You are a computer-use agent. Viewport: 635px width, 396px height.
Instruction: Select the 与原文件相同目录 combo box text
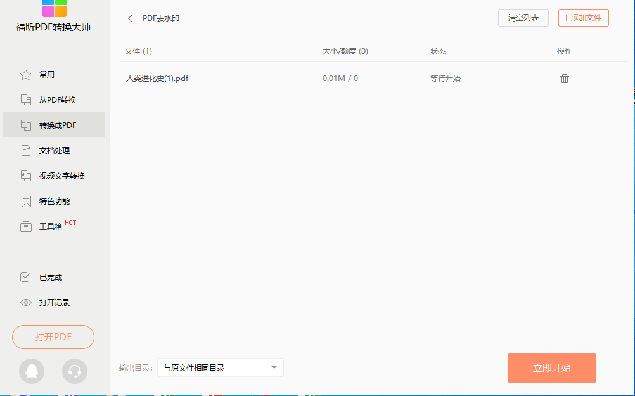tap(194, 367)
